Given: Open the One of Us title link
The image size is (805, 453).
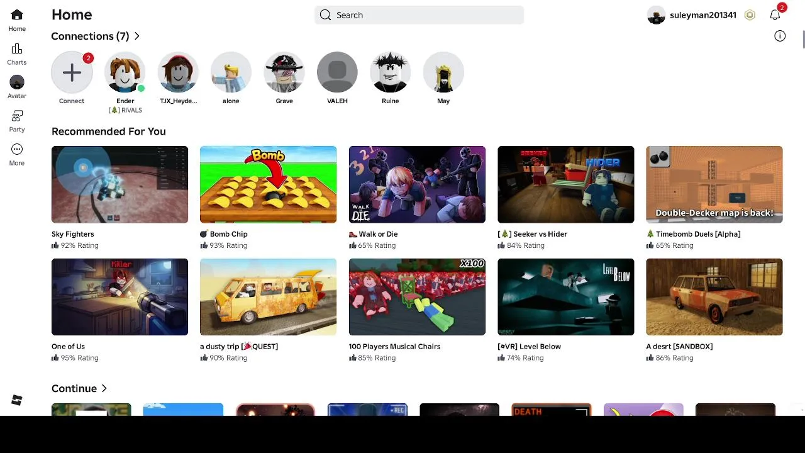Looking at the screenshot, I should 68,347.
